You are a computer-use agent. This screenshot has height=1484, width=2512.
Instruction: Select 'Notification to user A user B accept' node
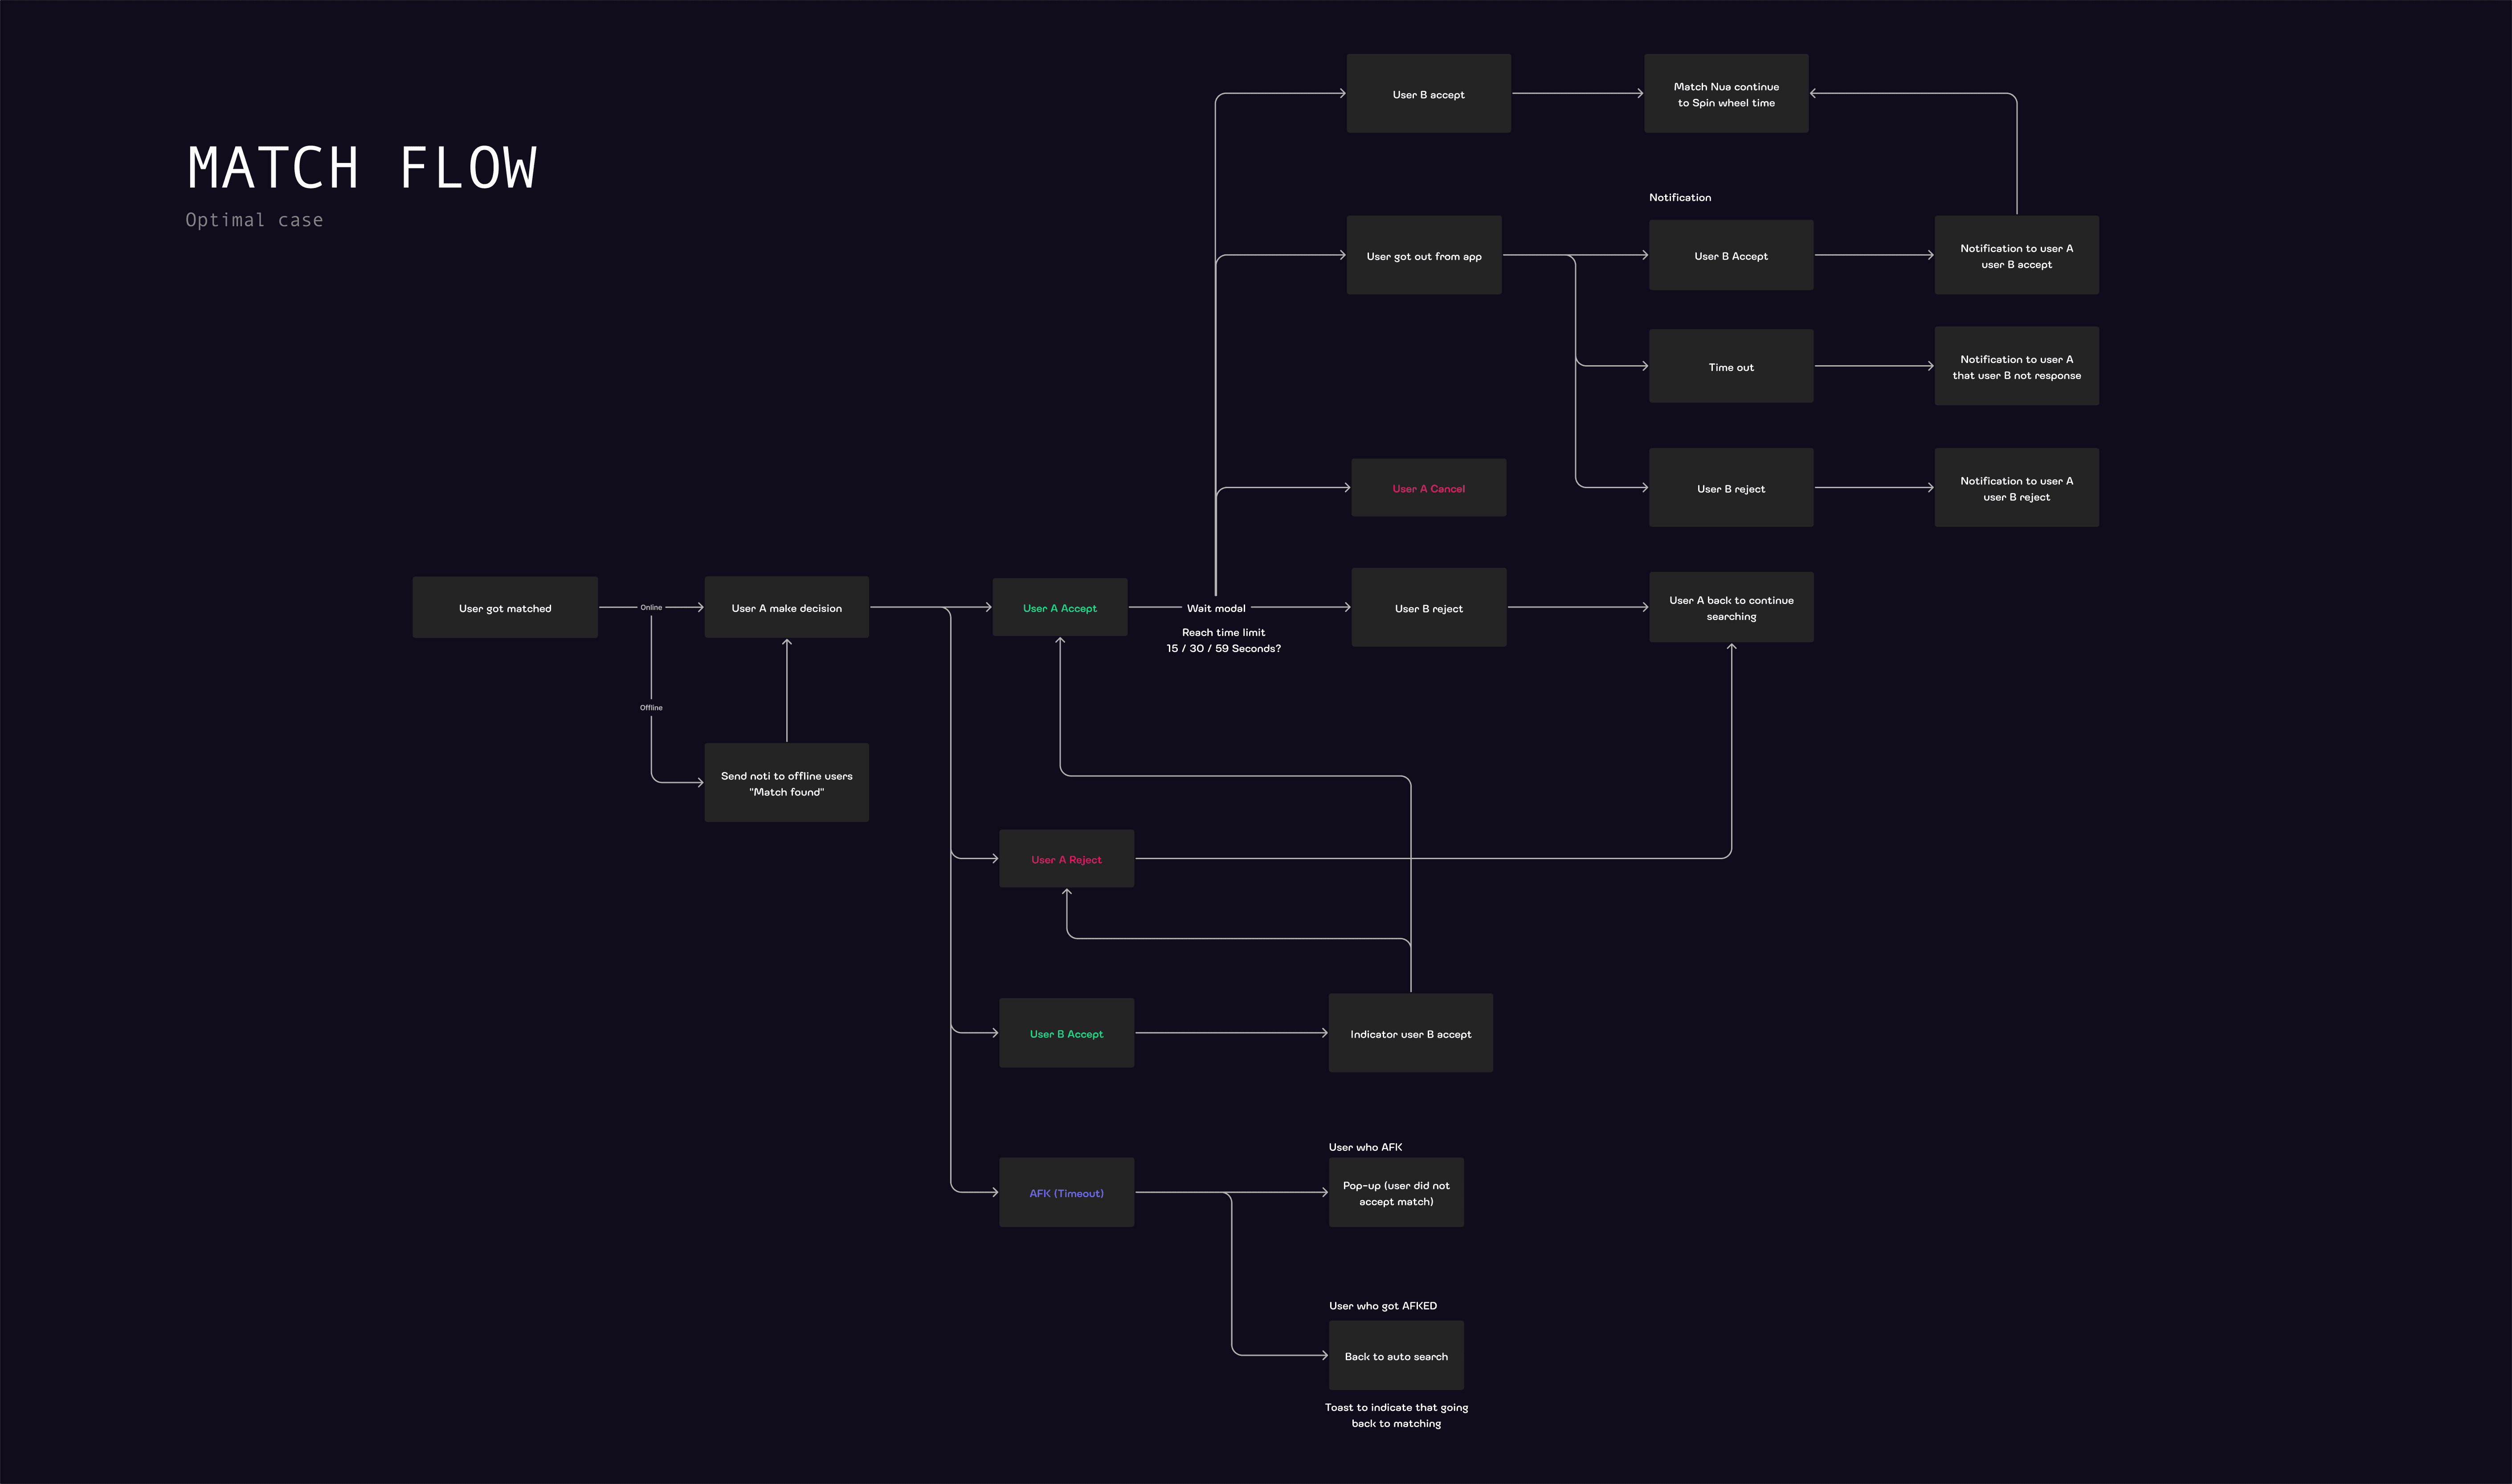pos(2017,256)
